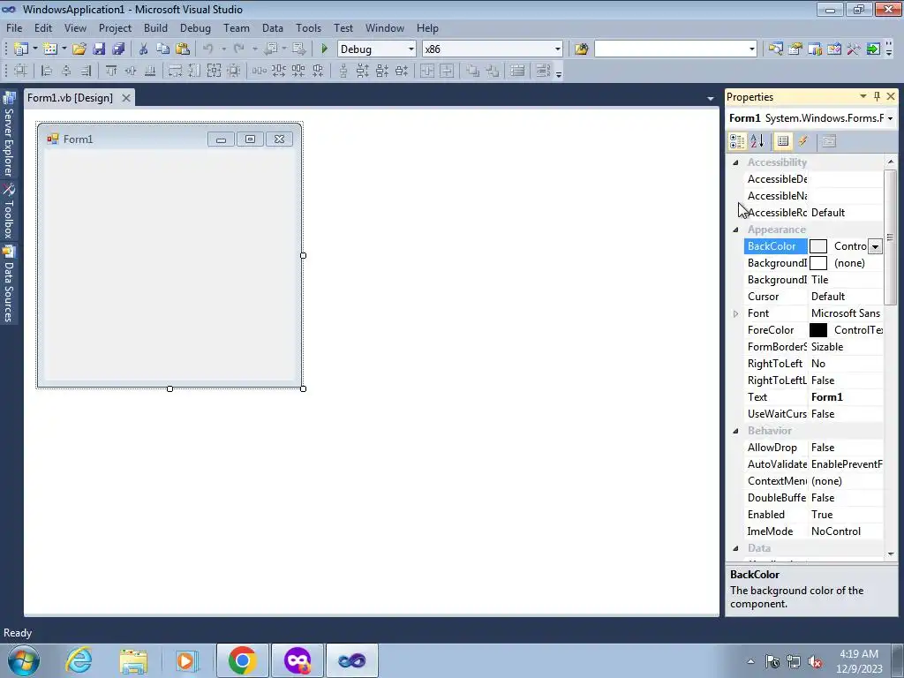Screen dimensions: 904x678
Task: Show Events with the lightning bolt icon
Action: (802, 140)
